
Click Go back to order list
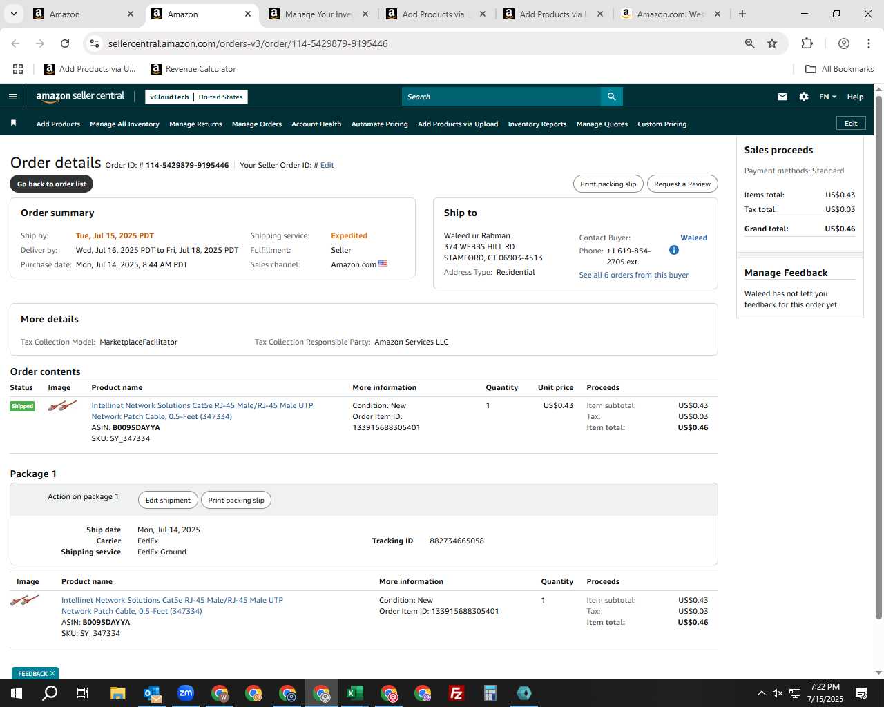(x=52, y=184)
